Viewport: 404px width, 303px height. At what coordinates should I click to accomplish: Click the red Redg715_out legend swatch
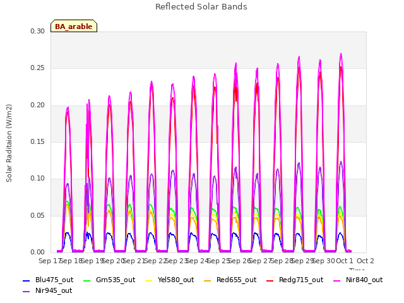coord(270,280)
